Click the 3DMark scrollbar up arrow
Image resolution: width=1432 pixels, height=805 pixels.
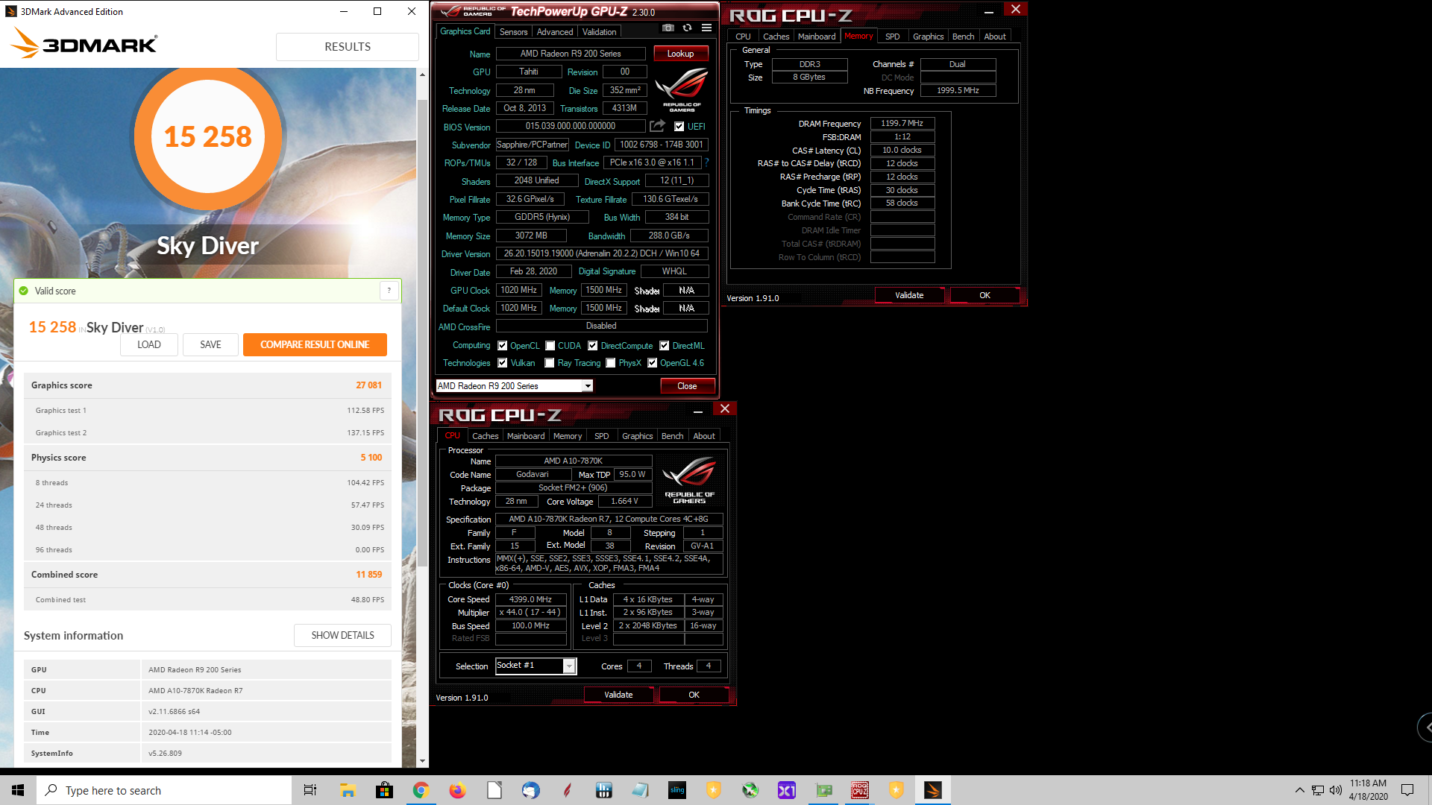(422, 75)
